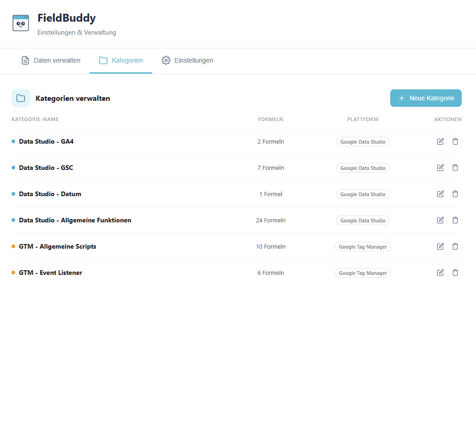The image size is (476, 436).
Task: Edit the Data Studio - GSC category
Action: click(440, 168)
